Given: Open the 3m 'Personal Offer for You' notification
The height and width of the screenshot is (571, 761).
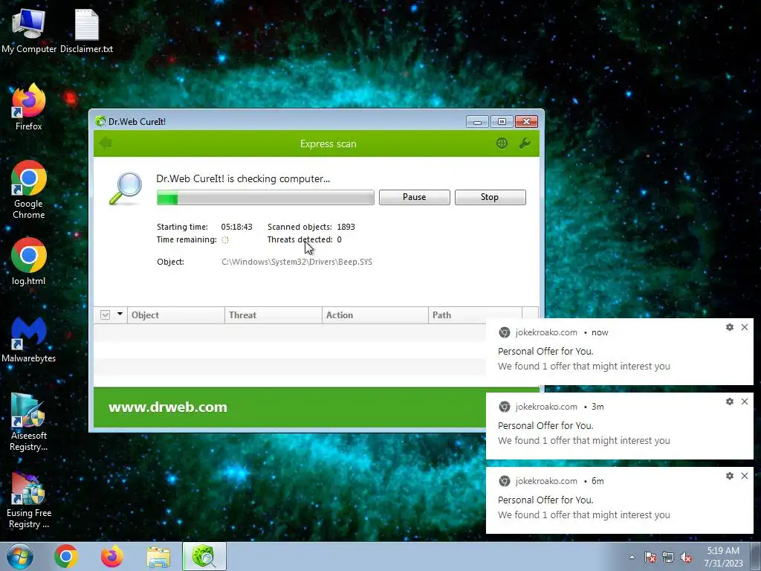Looking at the screenshot, I should coord(619,426).
